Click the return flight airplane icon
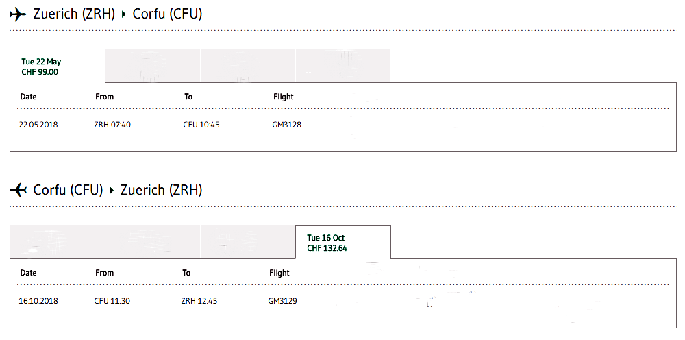 click(18, 190)
